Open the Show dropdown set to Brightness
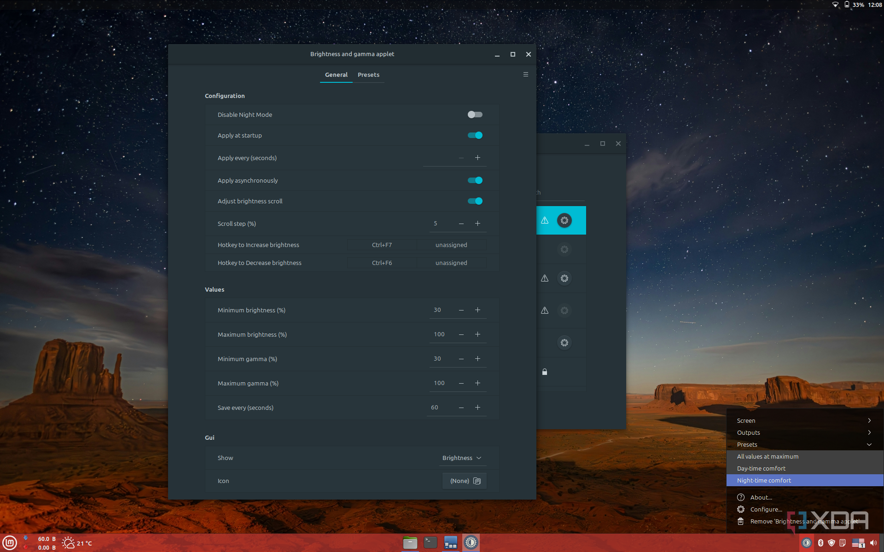The image size is (884, 552). (462, 458)
